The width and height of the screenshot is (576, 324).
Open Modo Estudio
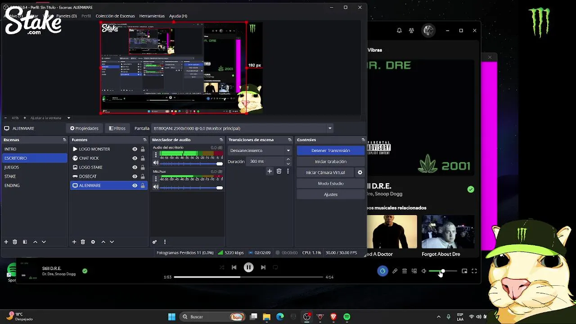(x=331, y=184)
